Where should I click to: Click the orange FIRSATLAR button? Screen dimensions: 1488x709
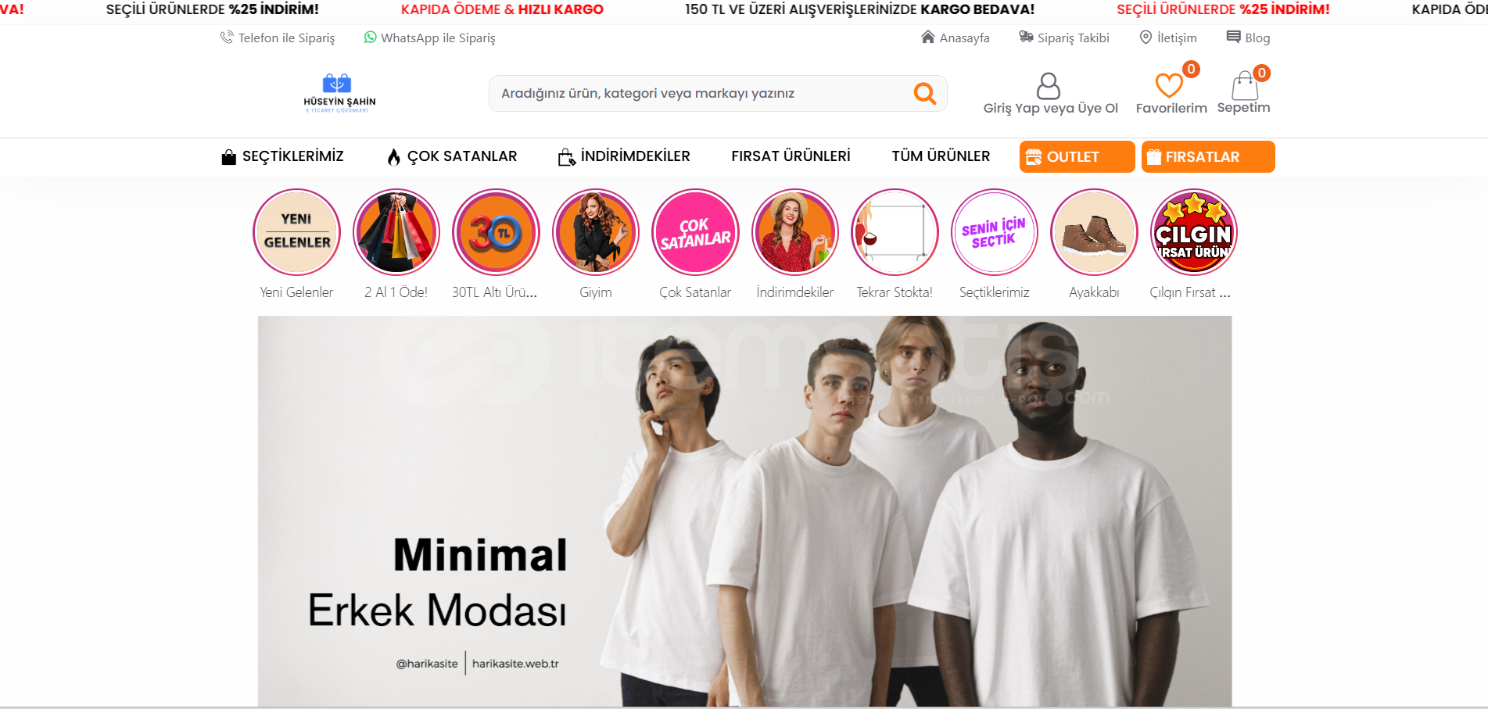[1208, 156]
